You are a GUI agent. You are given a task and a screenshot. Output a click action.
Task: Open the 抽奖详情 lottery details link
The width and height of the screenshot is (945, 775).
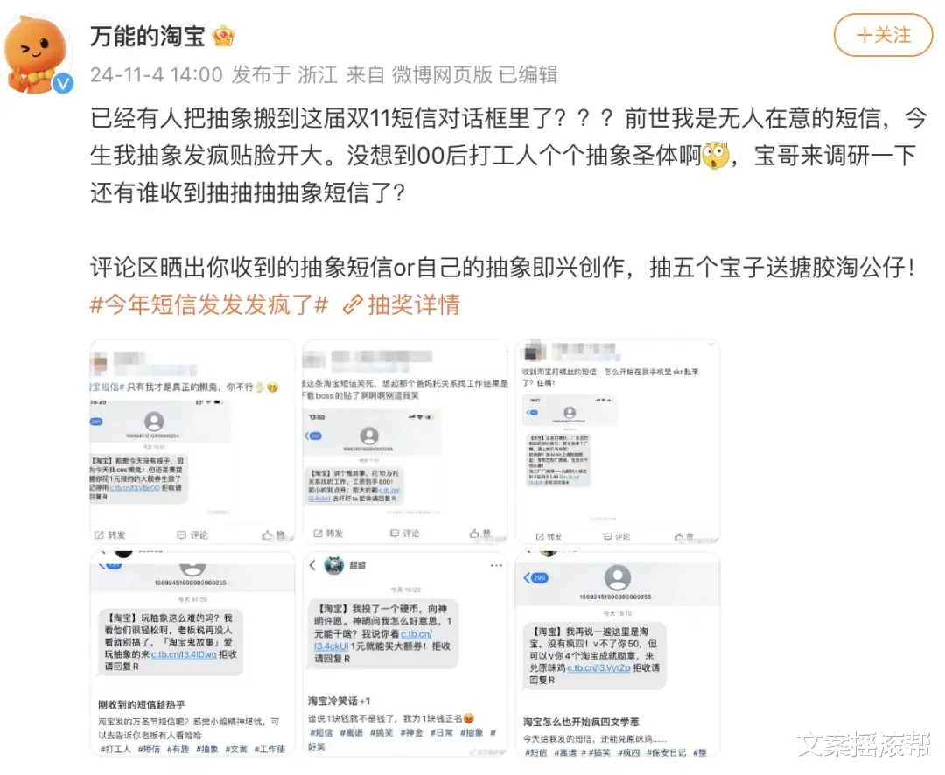click(413, 305)
